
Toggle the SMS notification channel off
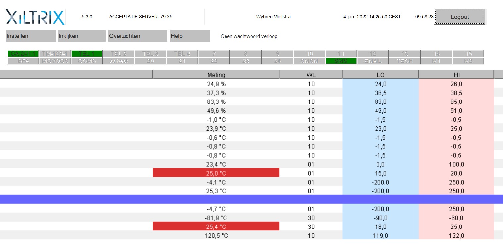click(x=341, y=61)
